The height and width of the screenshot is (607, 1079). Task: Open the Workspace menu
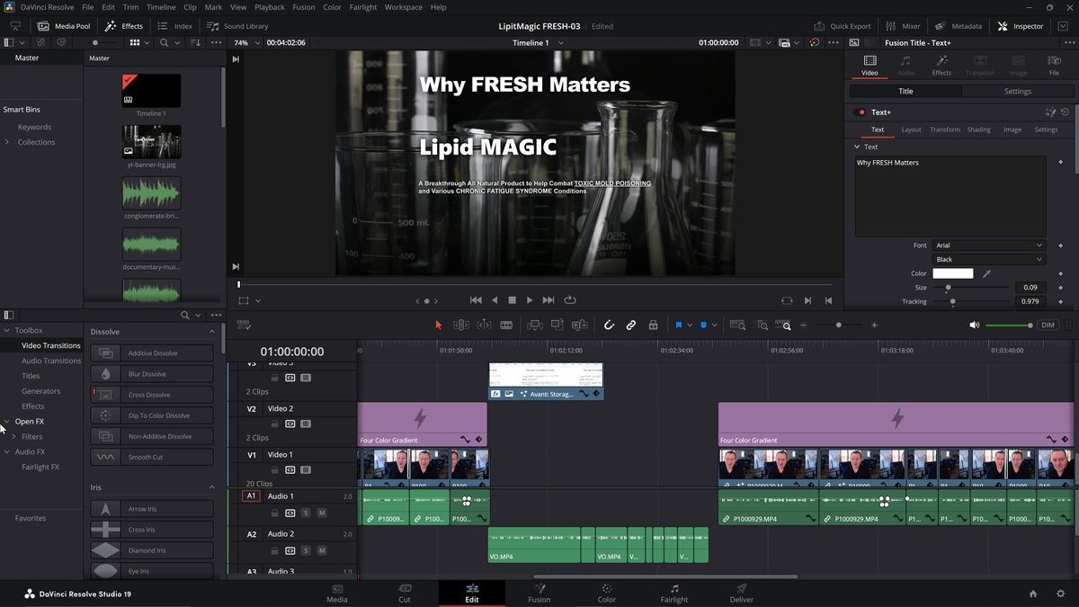coord(403,6)
